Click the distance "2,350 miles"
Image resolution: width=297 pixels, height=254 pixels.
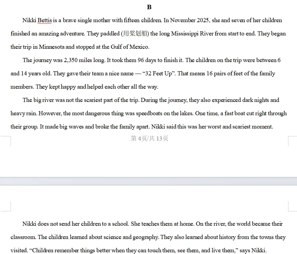point(78,60)
